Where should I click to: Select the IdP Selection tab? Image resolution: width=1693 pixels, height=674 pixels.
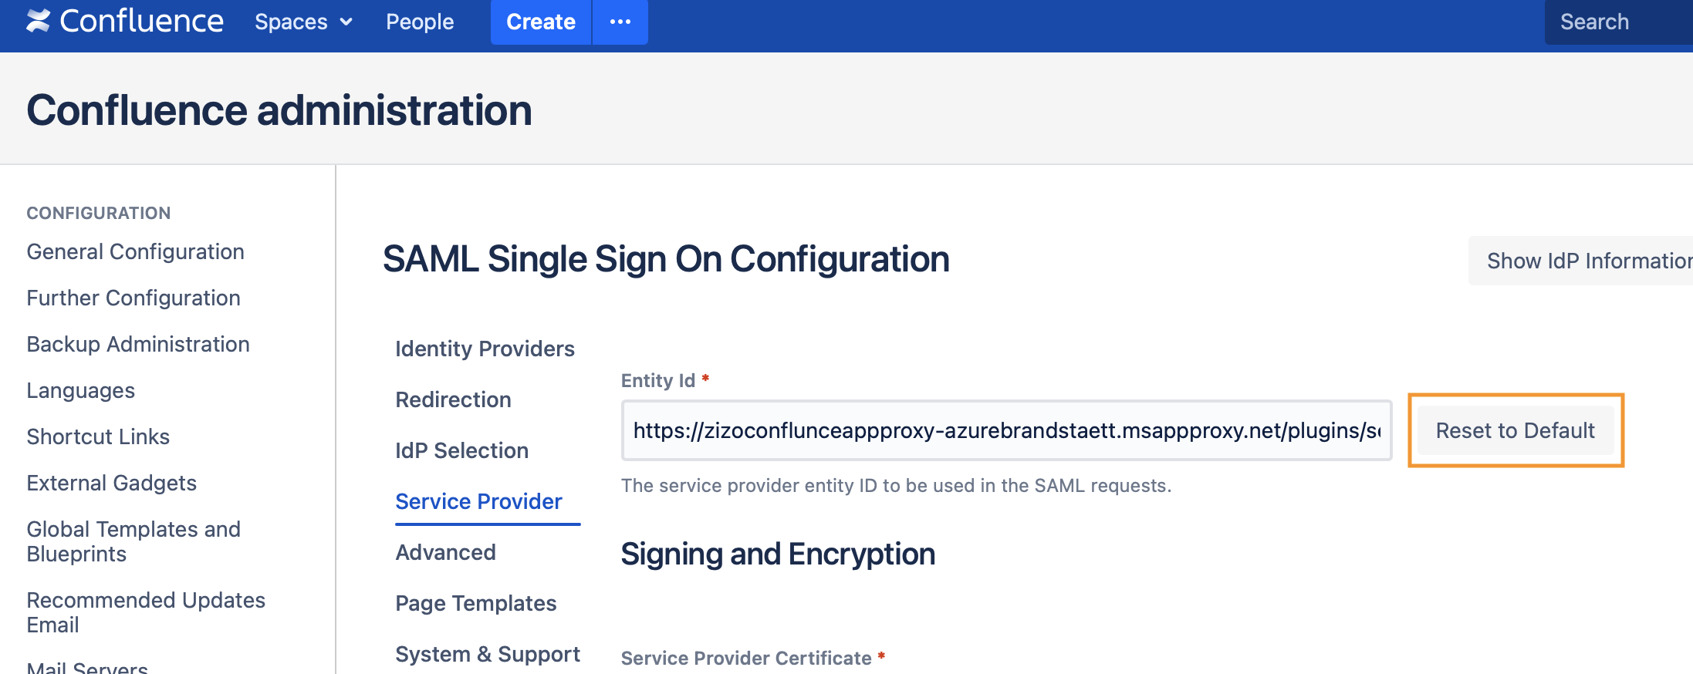[461, 450]
